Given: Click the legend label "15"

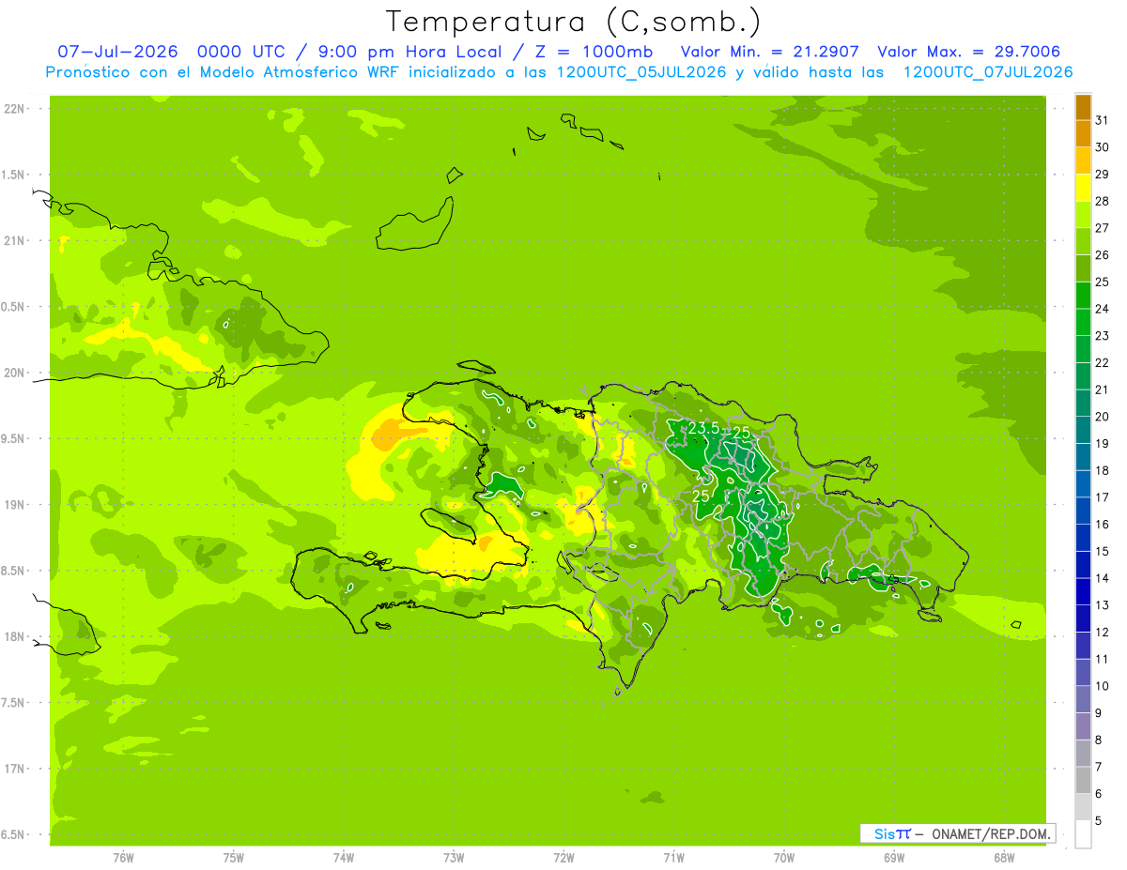Looking at the screenshot, I should pyautogui.click(x=1103, y=552).
